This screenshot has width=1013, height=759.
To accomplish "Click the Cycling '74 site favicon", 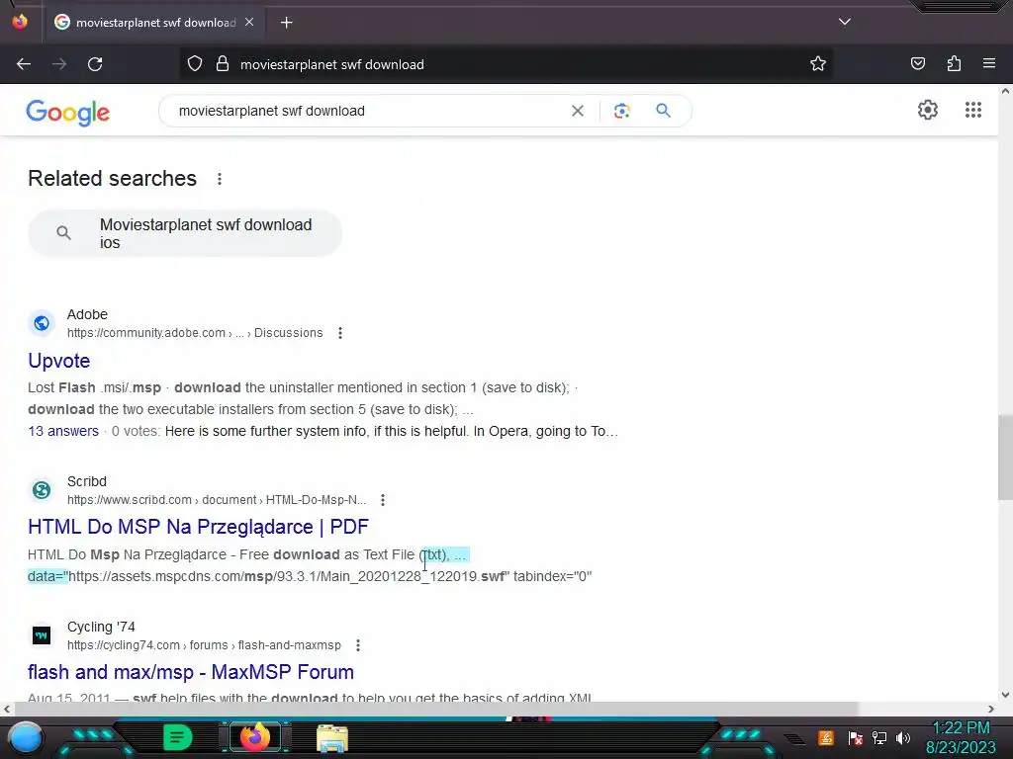I will click(x=42, y=635).
